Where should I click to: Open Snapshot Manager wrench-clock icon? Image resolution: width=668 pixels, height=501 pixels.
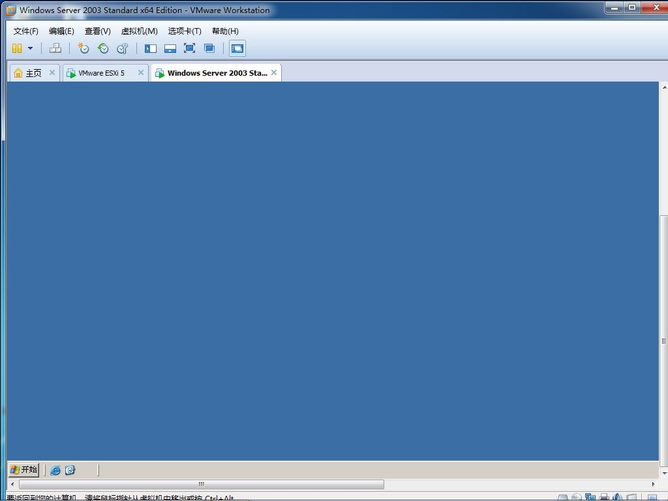[123, 48]
